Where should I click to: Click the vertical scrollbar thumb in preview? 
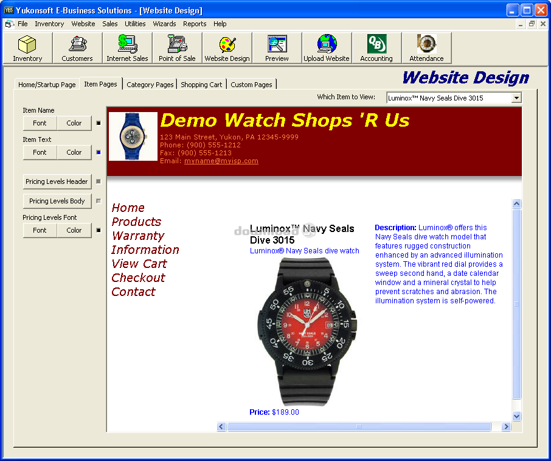(516, 304)
